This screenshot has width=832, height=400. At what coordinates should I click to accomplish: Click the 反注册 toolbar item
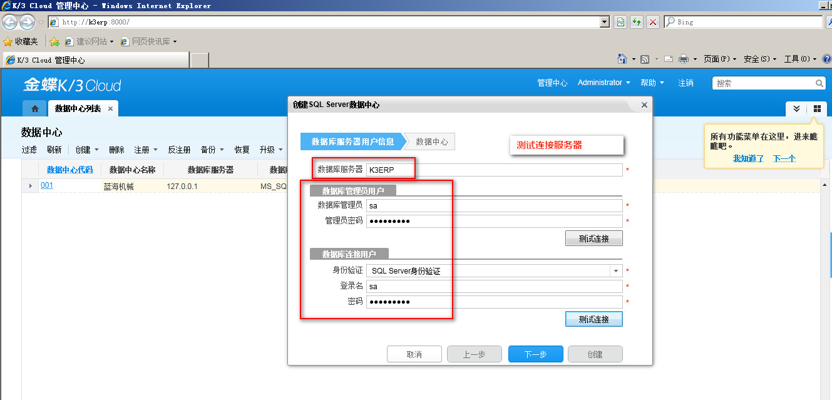[x=179, y=150]
